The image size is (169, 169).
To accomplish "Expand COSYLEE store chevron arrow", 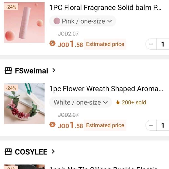I will click(53, 152).
